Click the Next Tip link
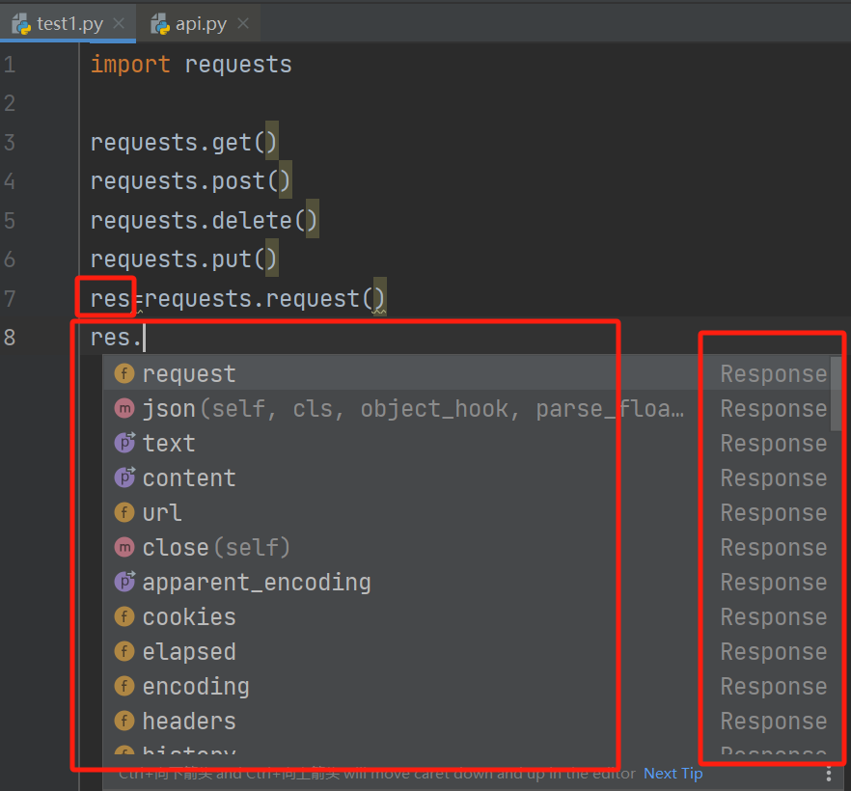Viewport: 851px width, 791px height. (673, 774)
